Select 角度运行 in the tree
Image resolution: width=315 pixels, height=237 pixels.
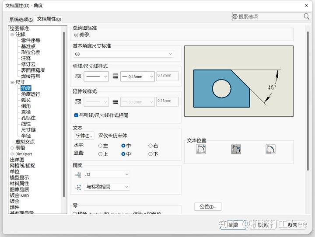point(31,94)
